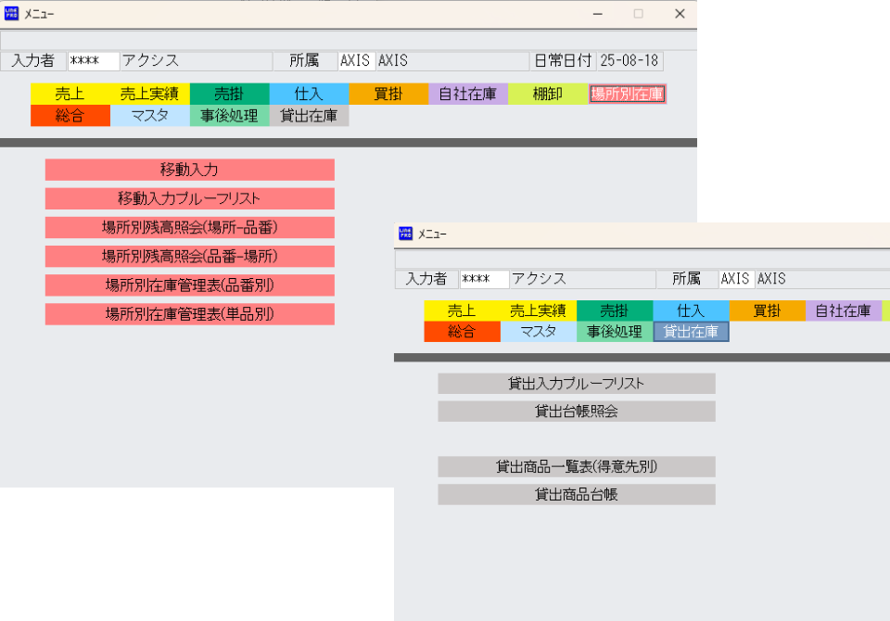
Task: Select the 場所別在庫 tab
Action: click(x=628, y=94)
